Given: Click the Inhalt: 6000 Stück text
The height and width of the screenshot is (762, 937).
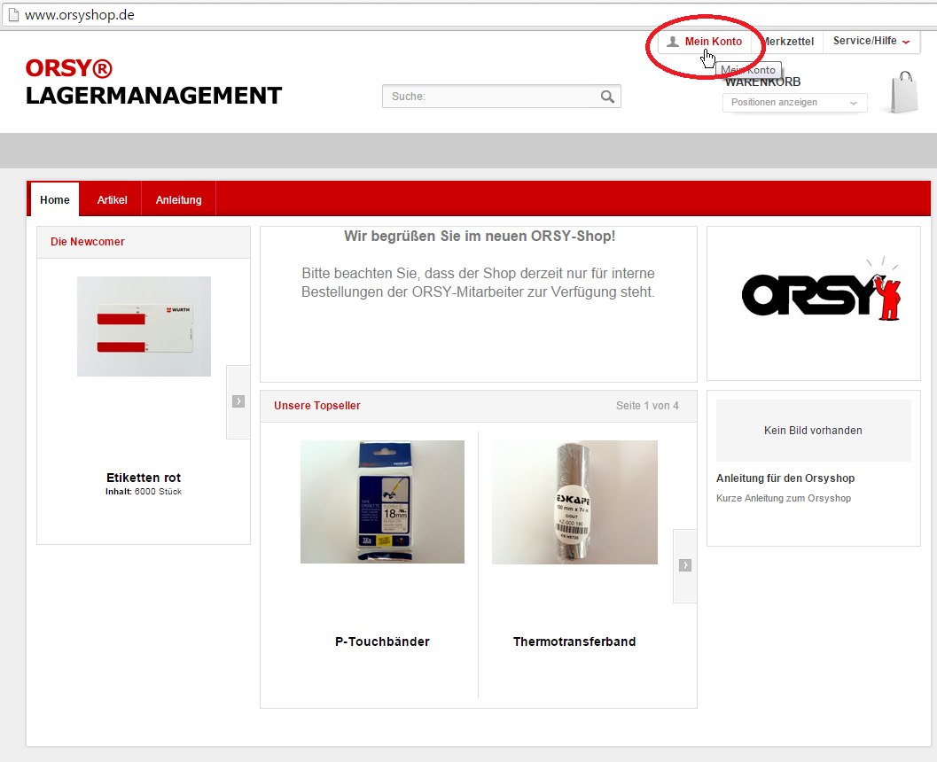Looking at the screenshot, I should tap(144, 492).
